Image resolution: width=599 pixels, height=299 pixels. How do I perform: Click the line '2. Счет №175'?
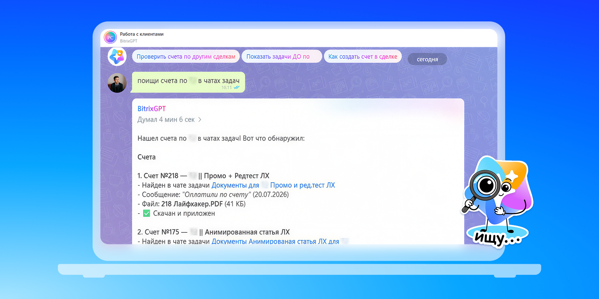click(x=214, y=232)
